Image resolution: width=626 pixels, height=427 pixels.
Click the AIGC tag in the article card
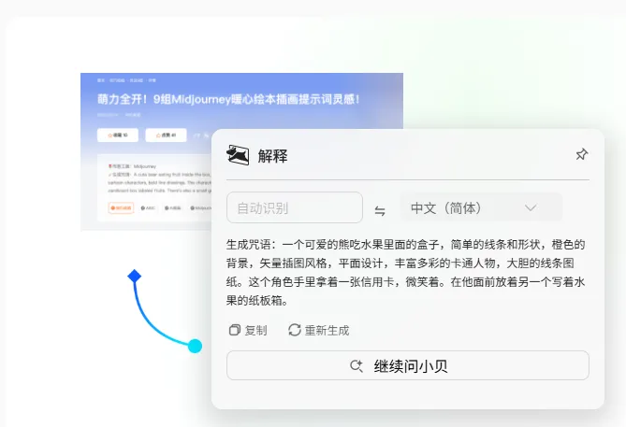tap(148, 208)
